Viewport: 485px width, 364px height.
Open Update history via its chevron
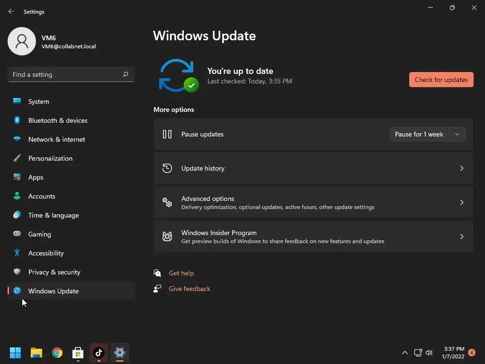pyautogui.click(x=461, y=168)
